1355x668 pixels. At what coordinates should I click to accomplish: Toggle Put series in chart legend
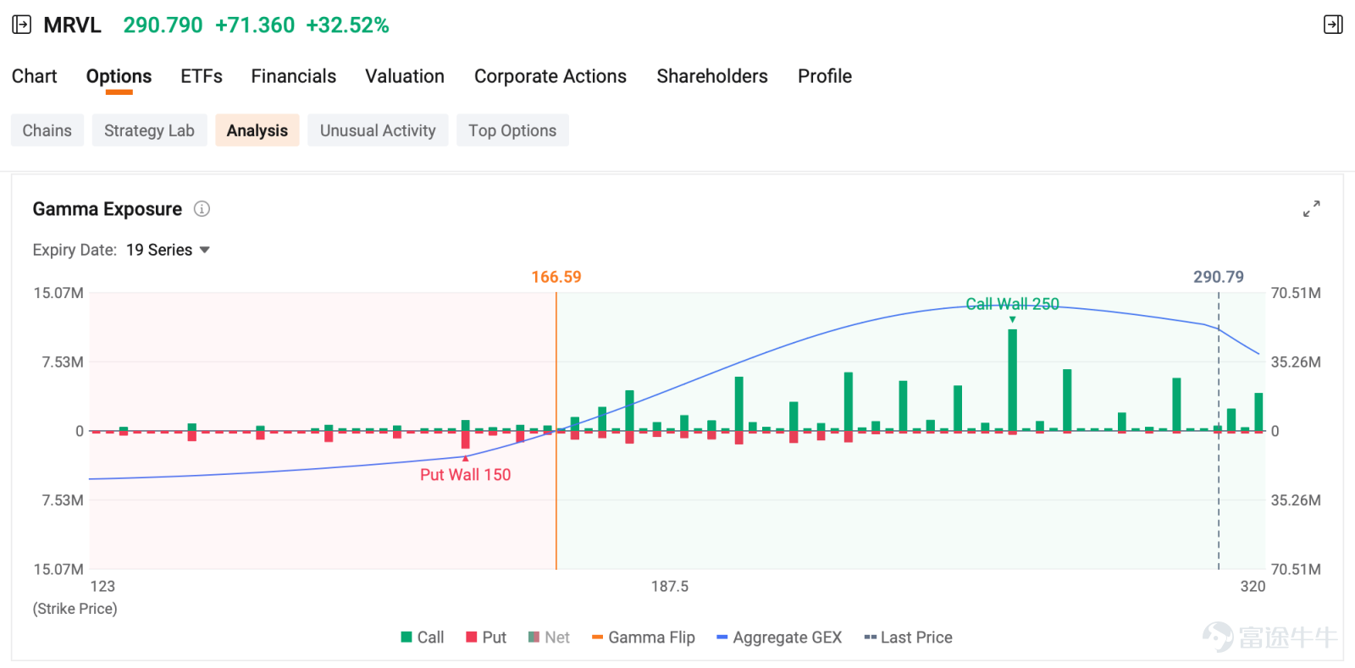tap(486, 638)
